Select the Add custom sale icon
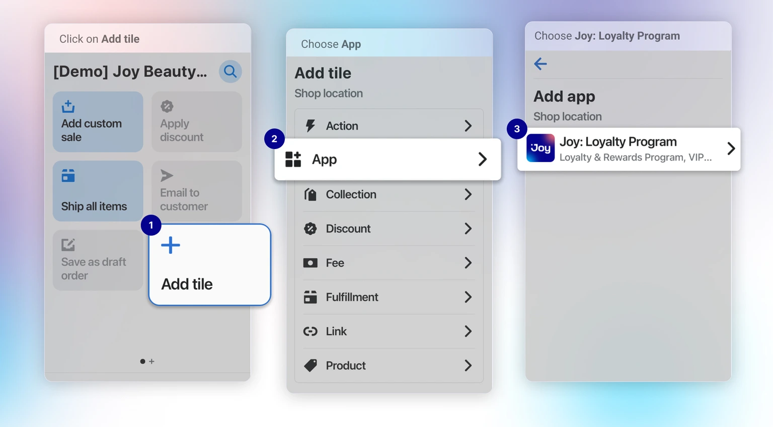This screenshot has width=773, height=427. 68,106
